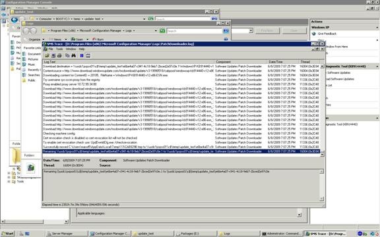Switch to Server Manager from the taskbar
The width and height of the screenshot is (380, 237).
tap(66, 234)
